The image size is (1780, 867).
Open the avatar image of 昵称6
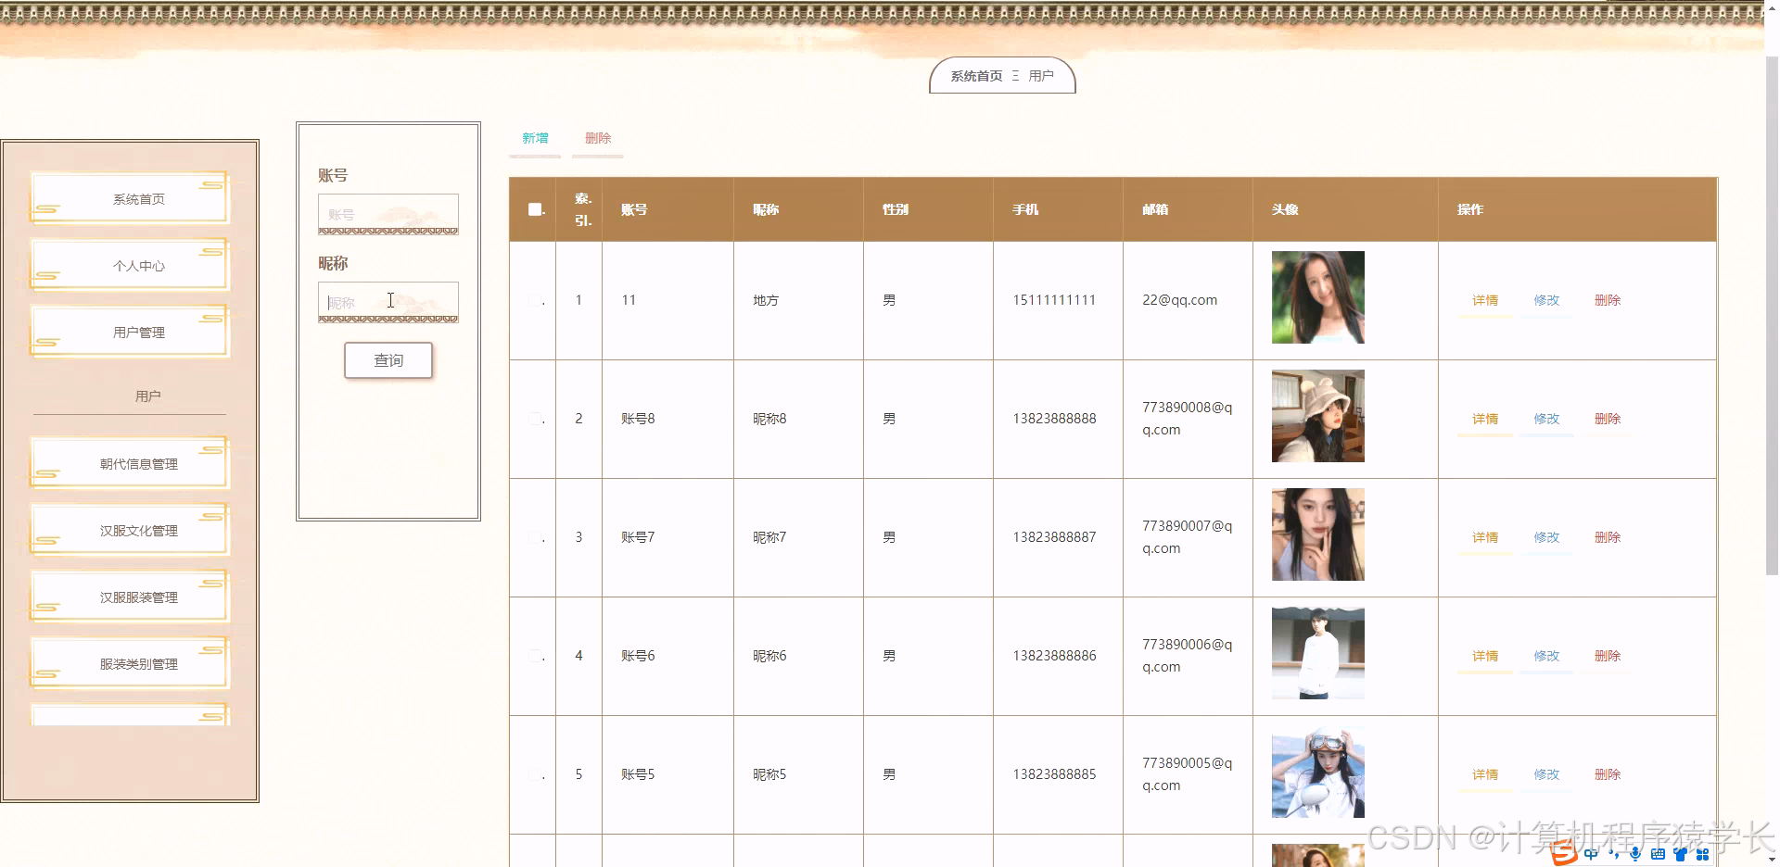point(1318,653)
